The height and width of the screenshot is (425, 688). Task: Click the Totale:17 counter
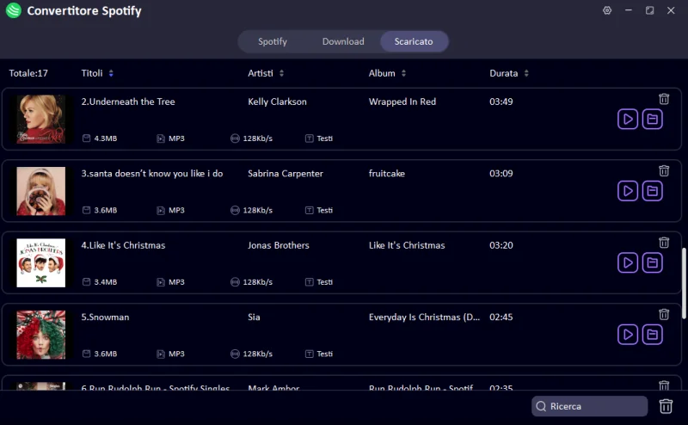pyautogui.click(x=28, y=73)
